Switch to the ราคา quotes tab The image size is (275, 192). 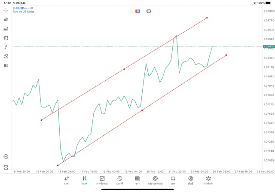(x=67, y=180)
